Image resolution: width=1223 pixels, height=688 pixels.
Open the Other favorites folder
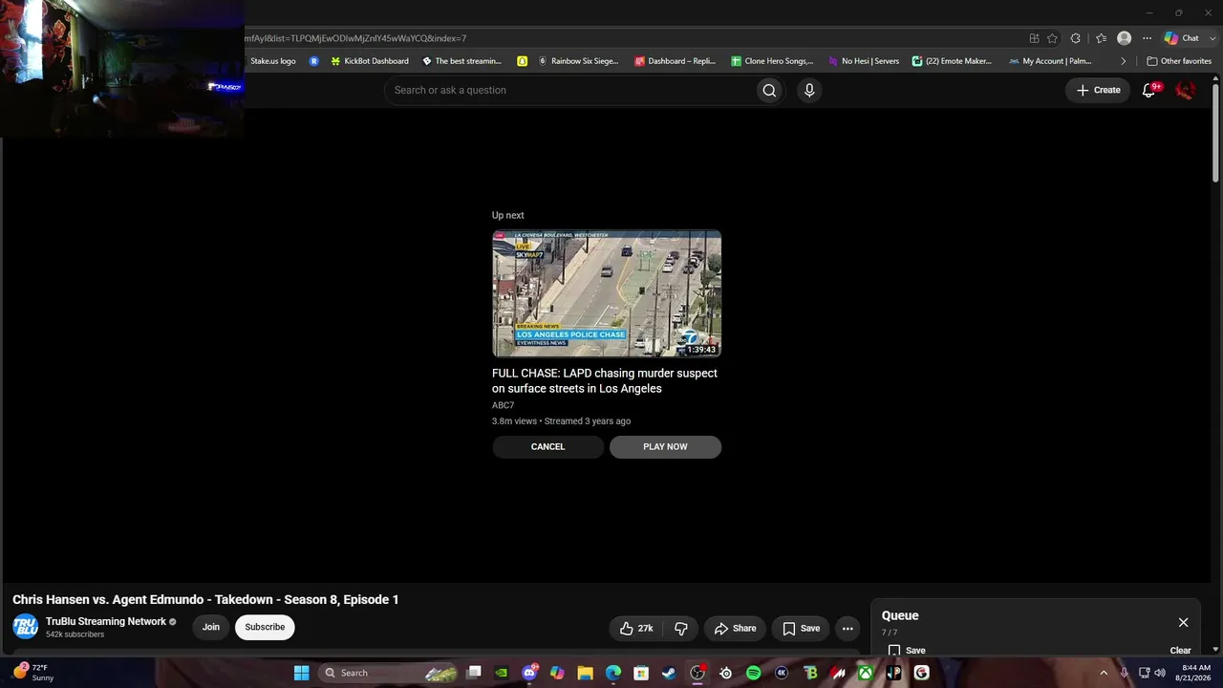click(1179, 61)
